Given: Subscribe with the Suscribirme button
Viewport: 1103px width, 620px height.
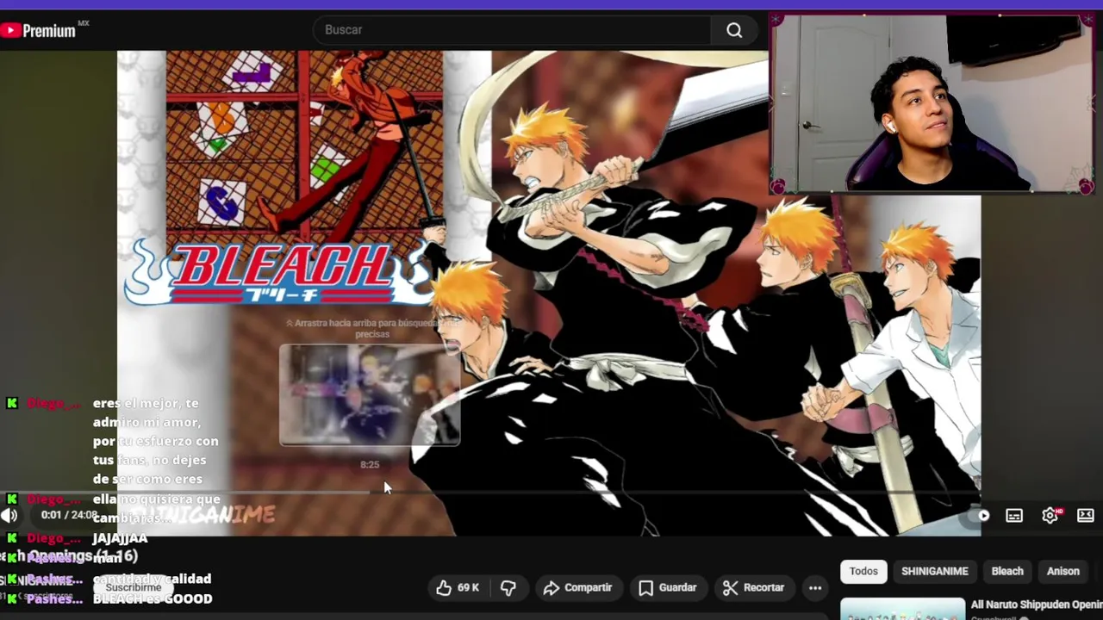Looking at the screenshot, I should click(x=134, y=587).
